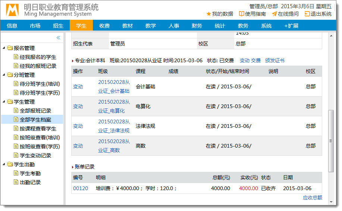The width and height of the screenshot is (342, 211).
Task: Click 交费 link next to 变动
Action: (x=255, y=60)
